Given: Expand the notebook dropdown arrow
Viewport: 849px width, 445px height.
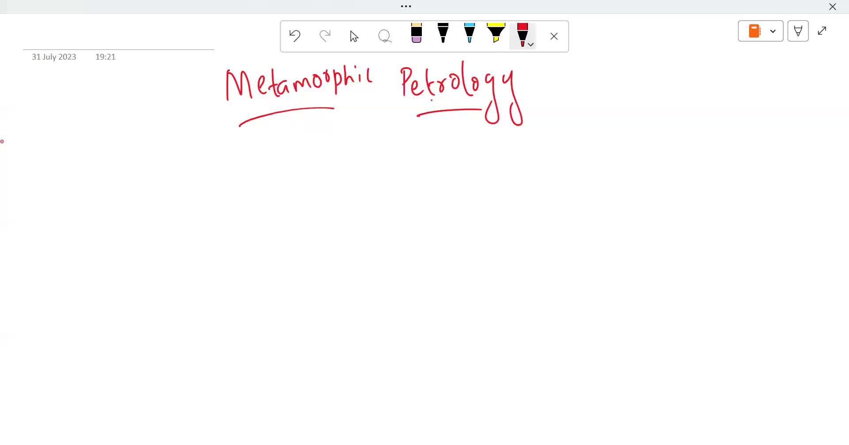Looking at the screenshot, I should [773, 31].
